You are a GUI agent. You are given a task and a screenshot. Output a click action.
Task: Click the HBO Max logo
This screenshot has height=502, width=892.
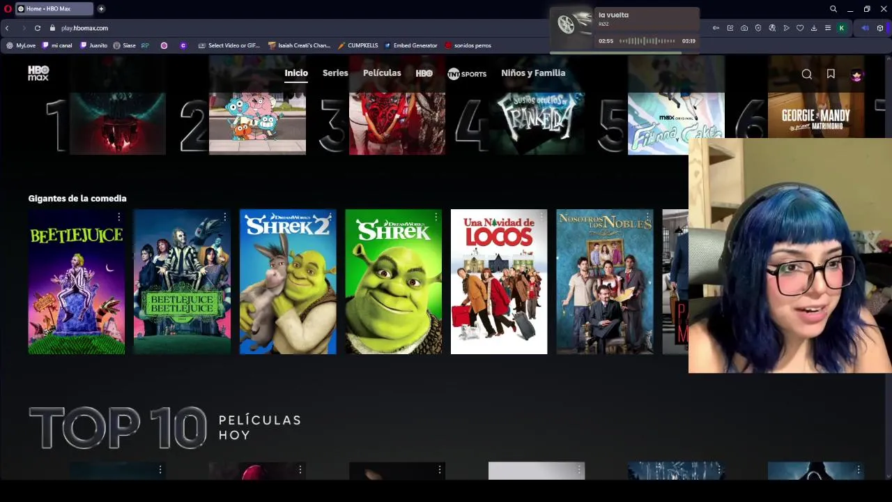(x=38, y=73)
